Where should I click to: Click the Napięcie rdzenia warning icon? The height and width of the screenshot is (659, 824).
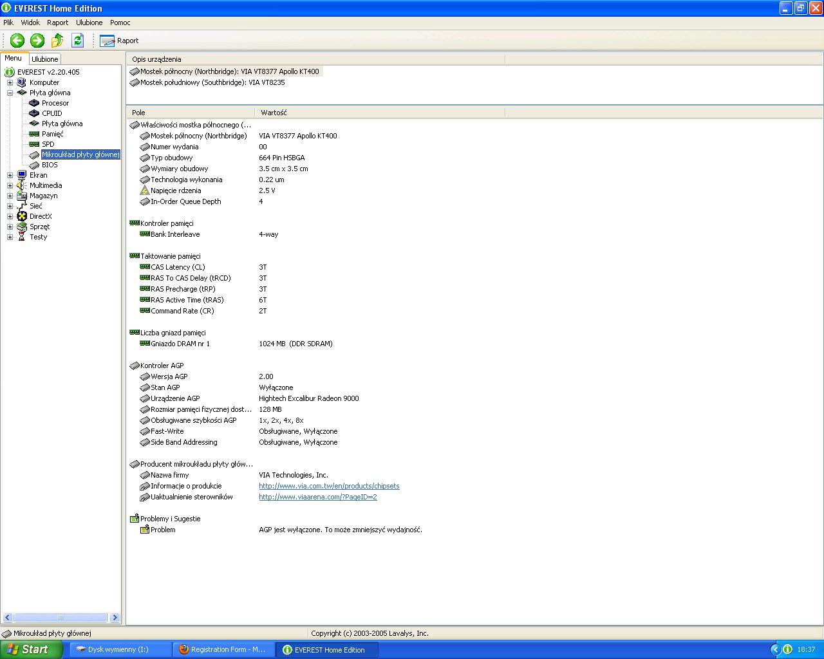tap(145, 190)
